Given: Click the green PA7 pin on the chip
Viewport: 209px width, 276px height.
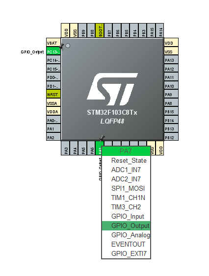Looking at the screenshot, I should (99, 148).
